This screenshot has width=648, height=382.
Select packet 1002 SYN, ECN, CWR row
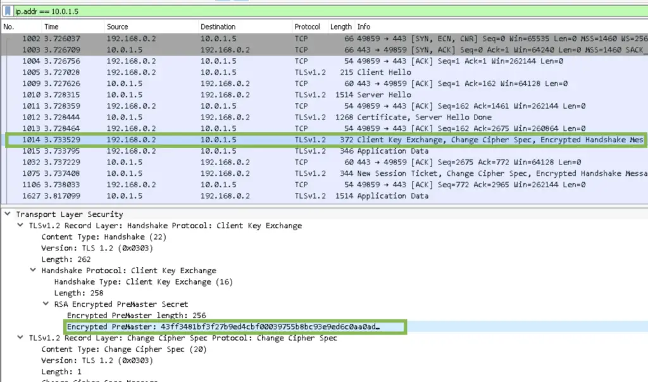tap(325, 39)
